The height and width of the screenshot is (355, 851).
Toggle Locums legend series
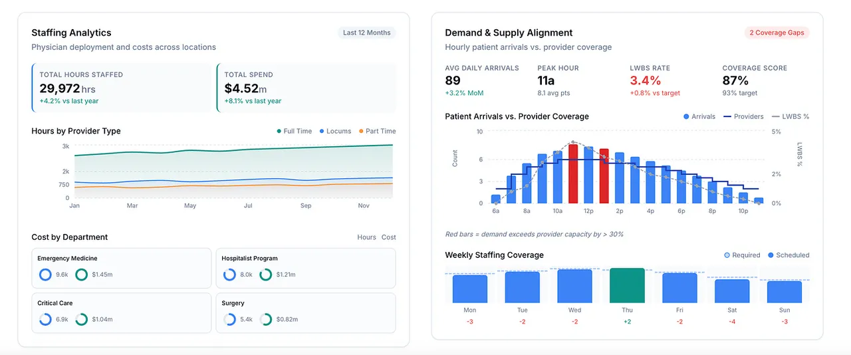point(335,131)
